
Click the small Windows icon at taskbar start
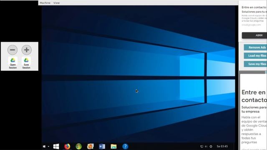(x=44, y=146)
